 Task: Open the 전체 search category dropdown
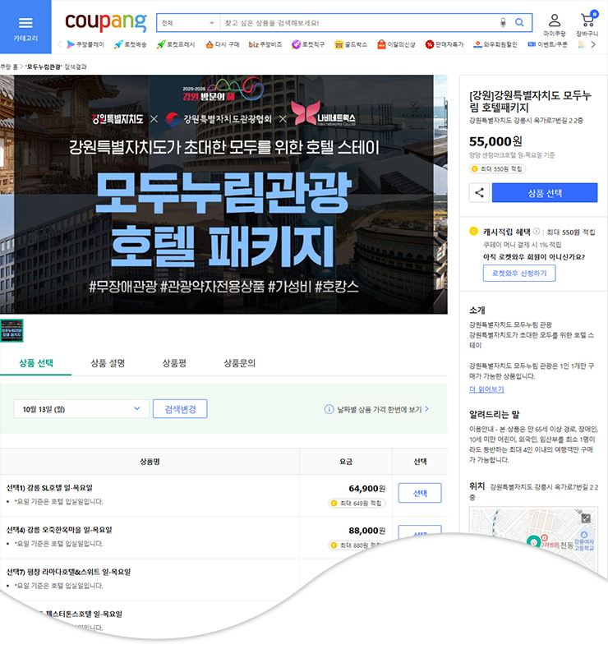(188, 23)
